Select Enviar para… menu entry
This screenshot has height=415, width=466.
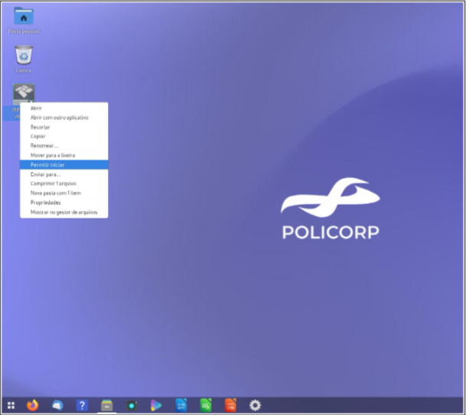coord(64,174)
